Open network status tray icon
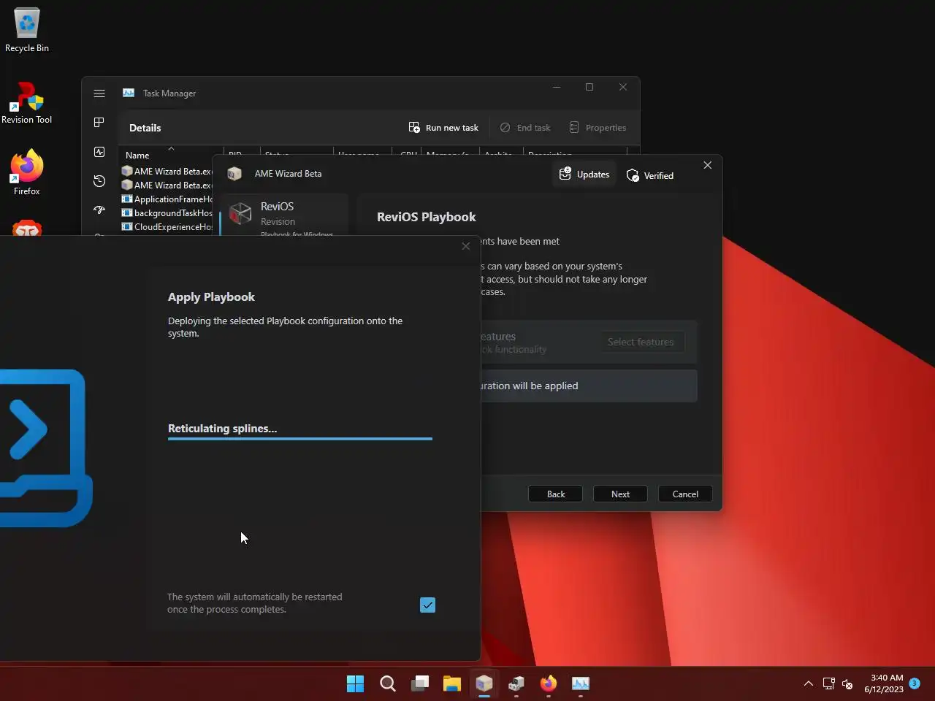The image size is (935, 701). pyautogui.click(x=828, y=683)
